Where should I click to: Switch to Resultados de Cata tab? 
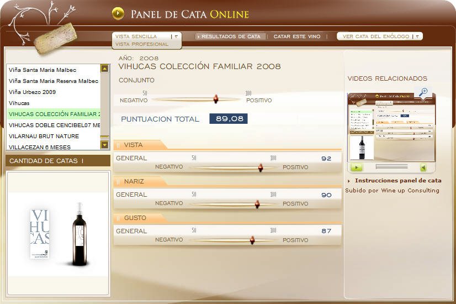[x=231, y=36]
